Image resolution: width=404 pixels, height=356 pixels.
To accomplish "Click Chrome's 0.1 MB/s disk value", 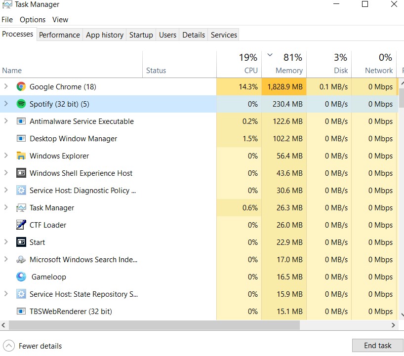I will click(333, 87).
